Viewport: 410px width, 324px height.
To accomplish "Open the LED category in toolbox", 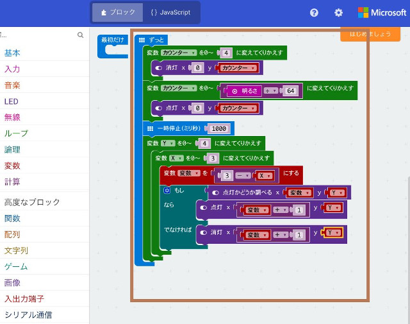I will [12, 101].
